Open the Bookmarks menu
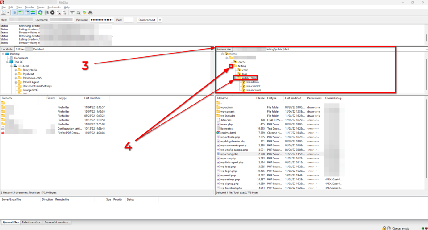The image size is (428, 230). (54, 8)
